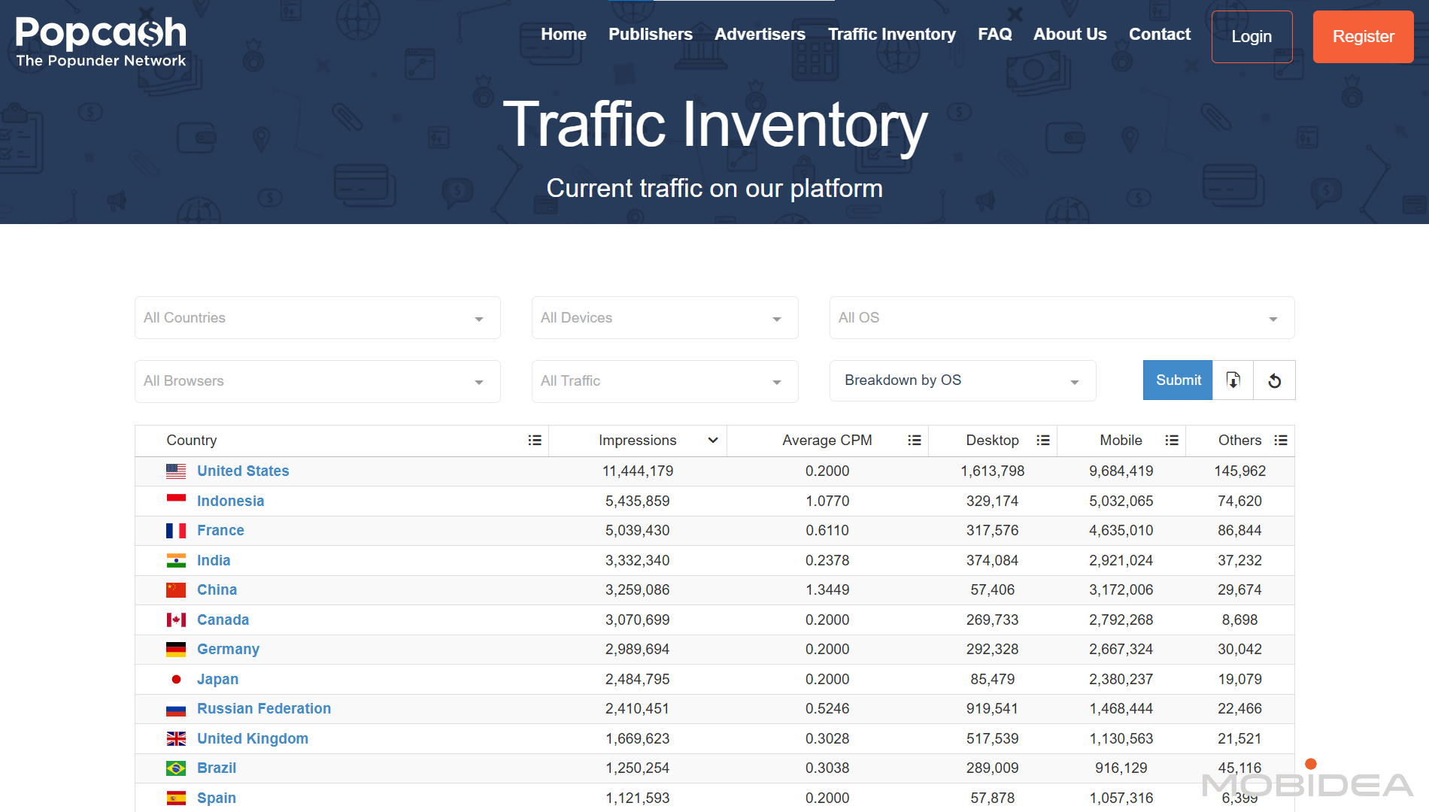Open the Russian Federation country link

(264, 708)
